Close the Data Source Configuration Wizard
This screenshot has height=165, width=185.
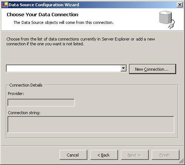(179, 5)
